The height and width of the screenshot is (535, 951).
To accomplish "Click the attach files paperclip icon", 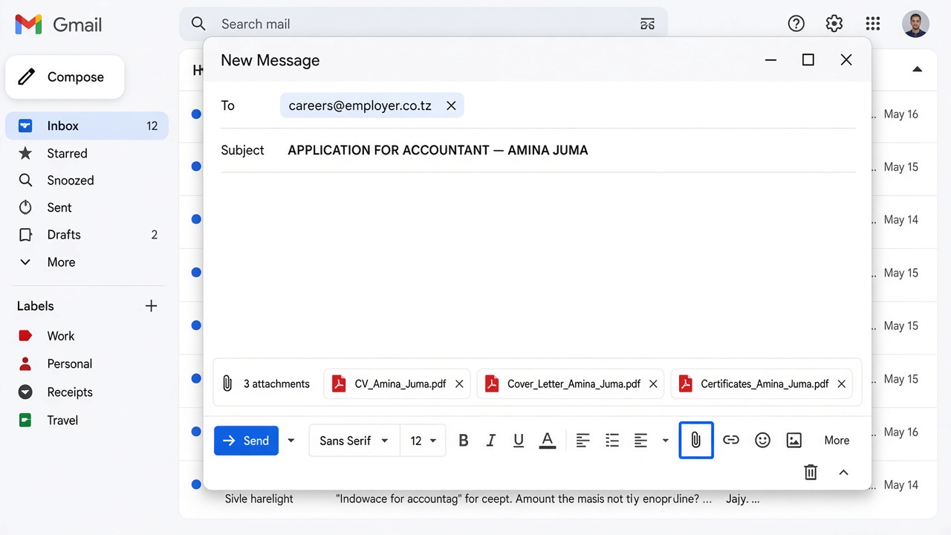I will click(696, 441).
